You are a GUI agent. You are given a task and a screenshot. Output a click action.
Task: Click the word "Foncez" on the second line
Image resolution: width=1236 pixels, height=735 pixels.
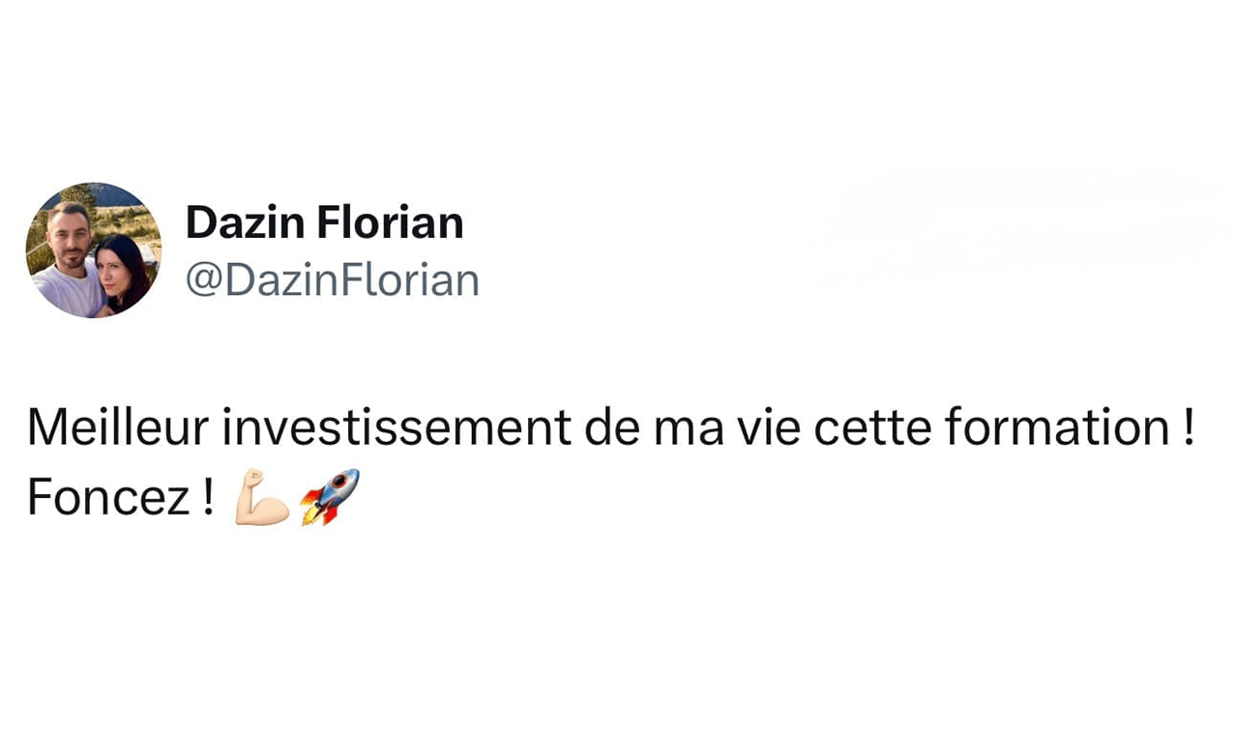(108, 499)
